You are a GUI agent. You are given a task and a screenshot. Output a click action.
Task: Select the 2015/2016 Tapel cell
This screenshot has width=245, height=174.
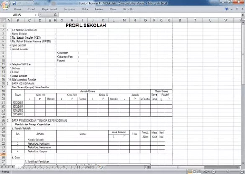18,114
